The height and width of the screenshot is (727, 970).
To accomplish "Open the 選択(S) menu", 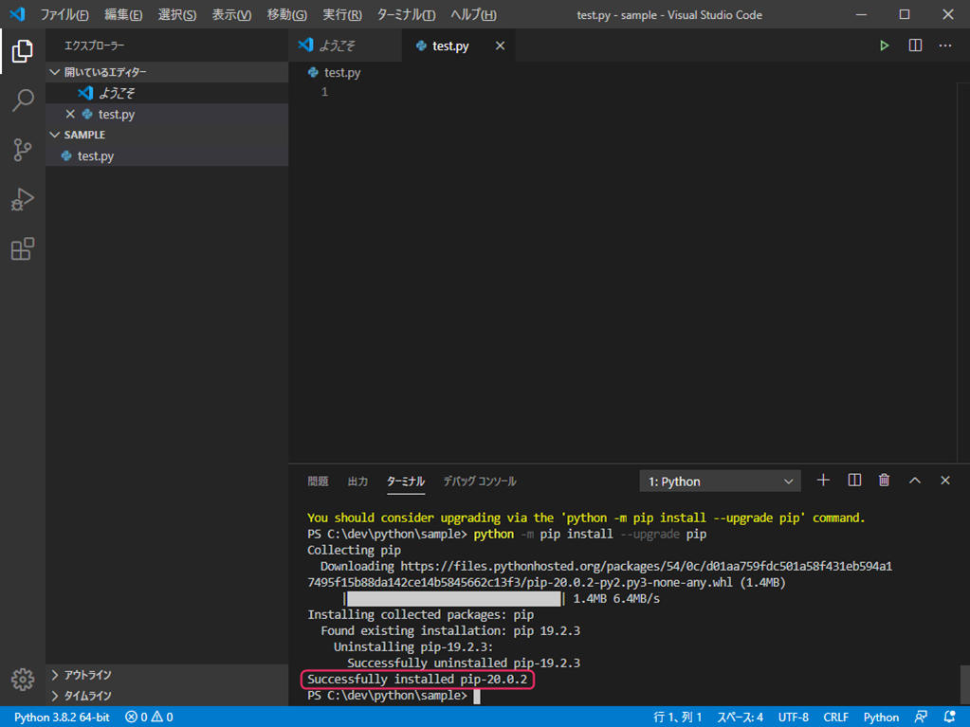I will pyautogui.click(x=177, y=14).
